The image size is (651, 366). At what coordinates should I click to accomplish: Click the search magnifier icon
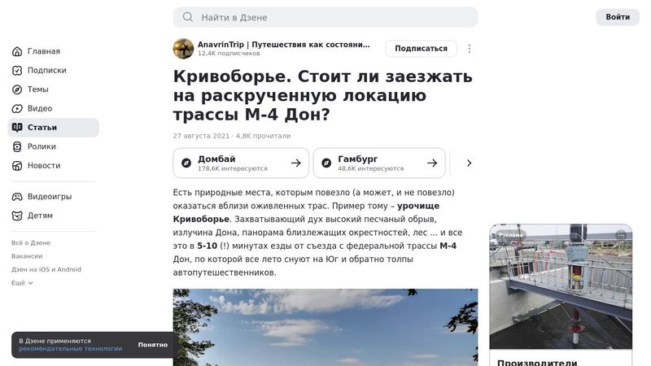pos(188,17)
